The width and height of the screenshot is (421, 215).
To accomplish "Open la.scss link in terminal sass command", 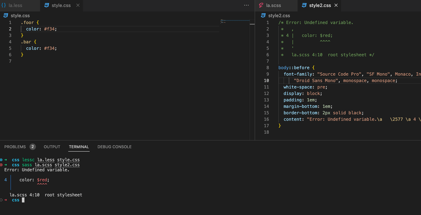I will pyautogui.click(x=43, y=165).
